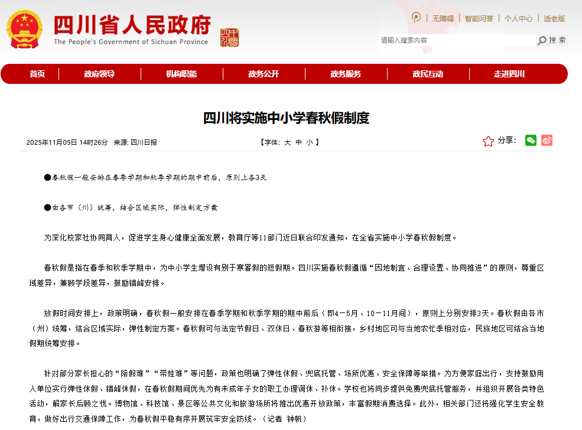Open 政民互动 in the navigation bar
The width and height of the screenshot is (582, 430).
pos(428,74)
